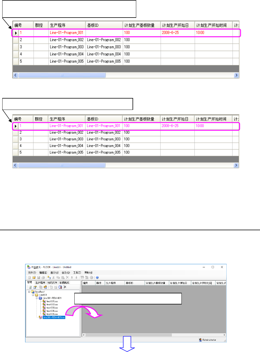The width and height of the screenshot is (260, 352).
Task: Click the Cut scissors toolbar icon
Action: [x=53, y=278]
